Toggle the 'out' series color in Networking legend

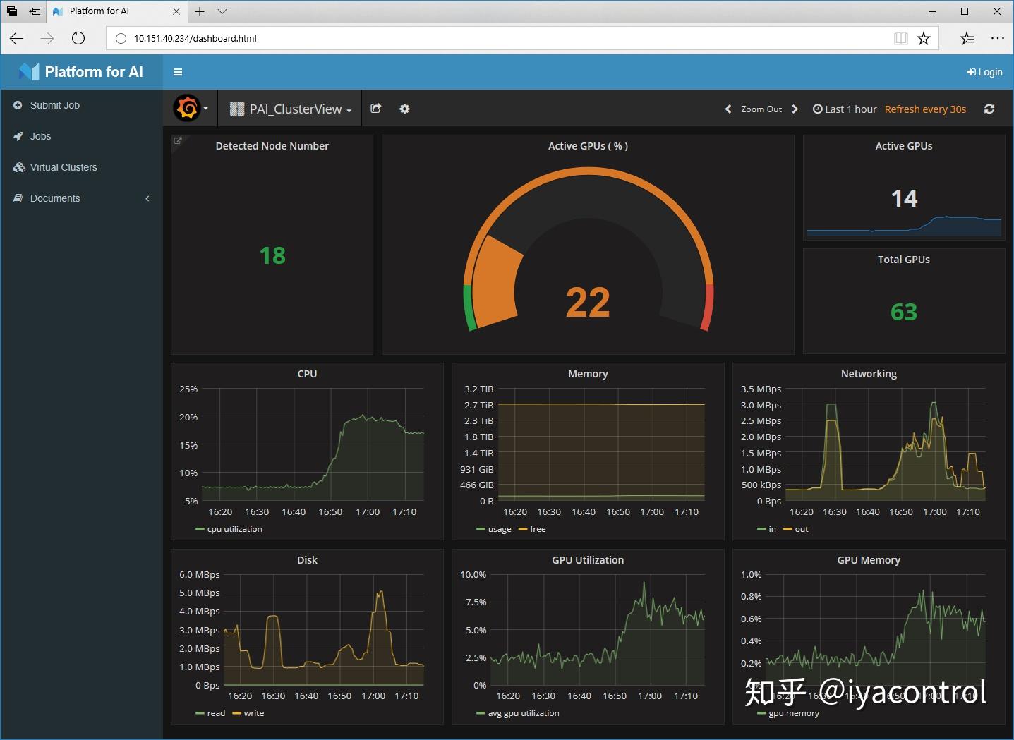(787, 529)
